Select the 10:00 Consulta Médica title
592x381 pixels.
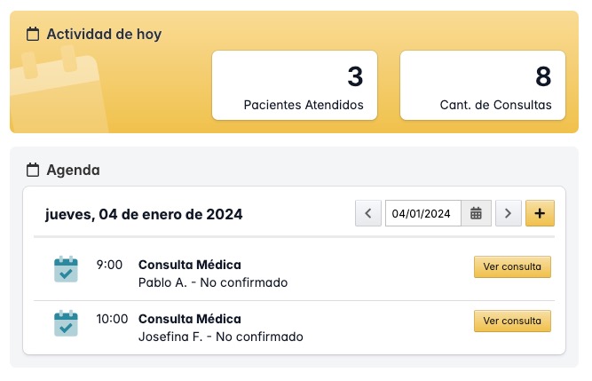click(189, 319)
